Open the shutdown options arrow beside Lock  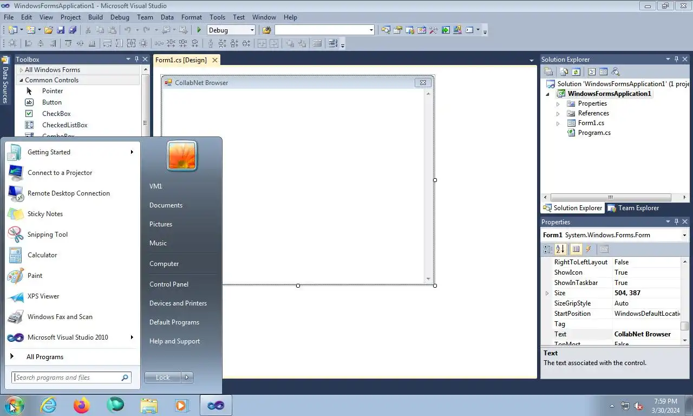coord(187,378)
